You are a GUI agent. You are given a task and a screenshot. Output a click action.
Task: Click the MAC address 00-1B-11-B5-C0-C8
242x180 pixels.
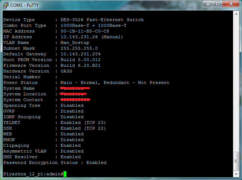pyautogui.click(x=85, y=31)
